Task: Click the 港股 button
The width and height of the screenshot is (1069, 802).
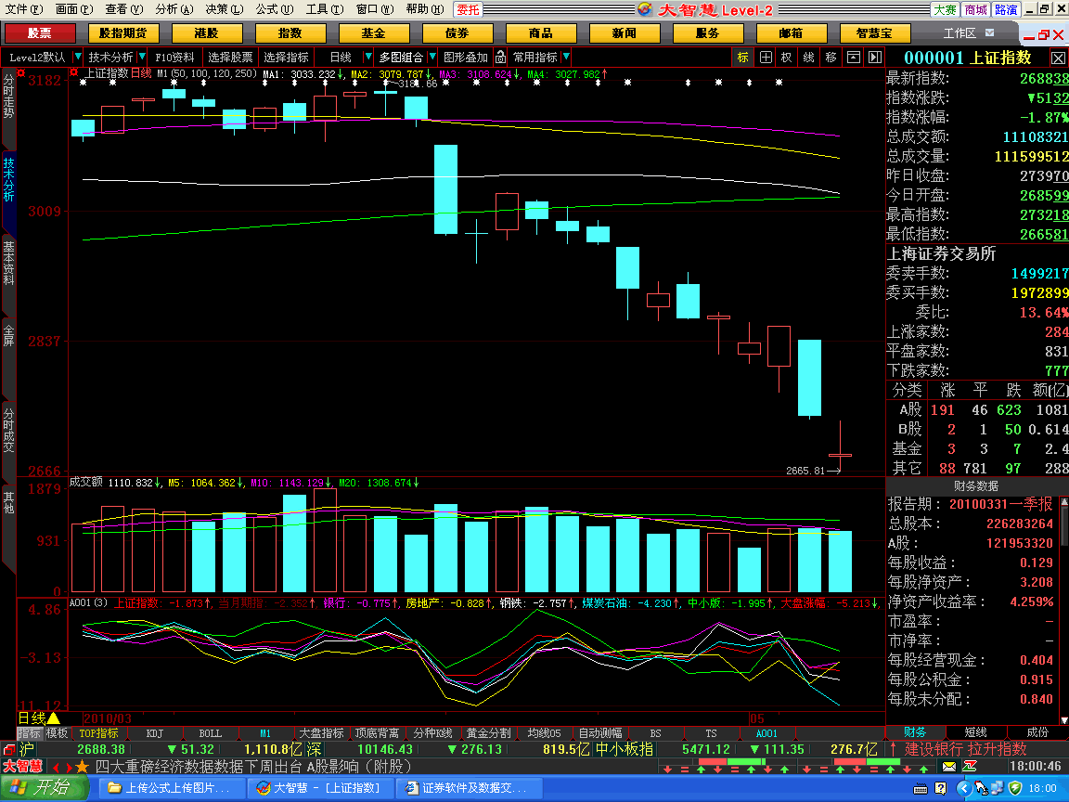Action: (207, 32)
